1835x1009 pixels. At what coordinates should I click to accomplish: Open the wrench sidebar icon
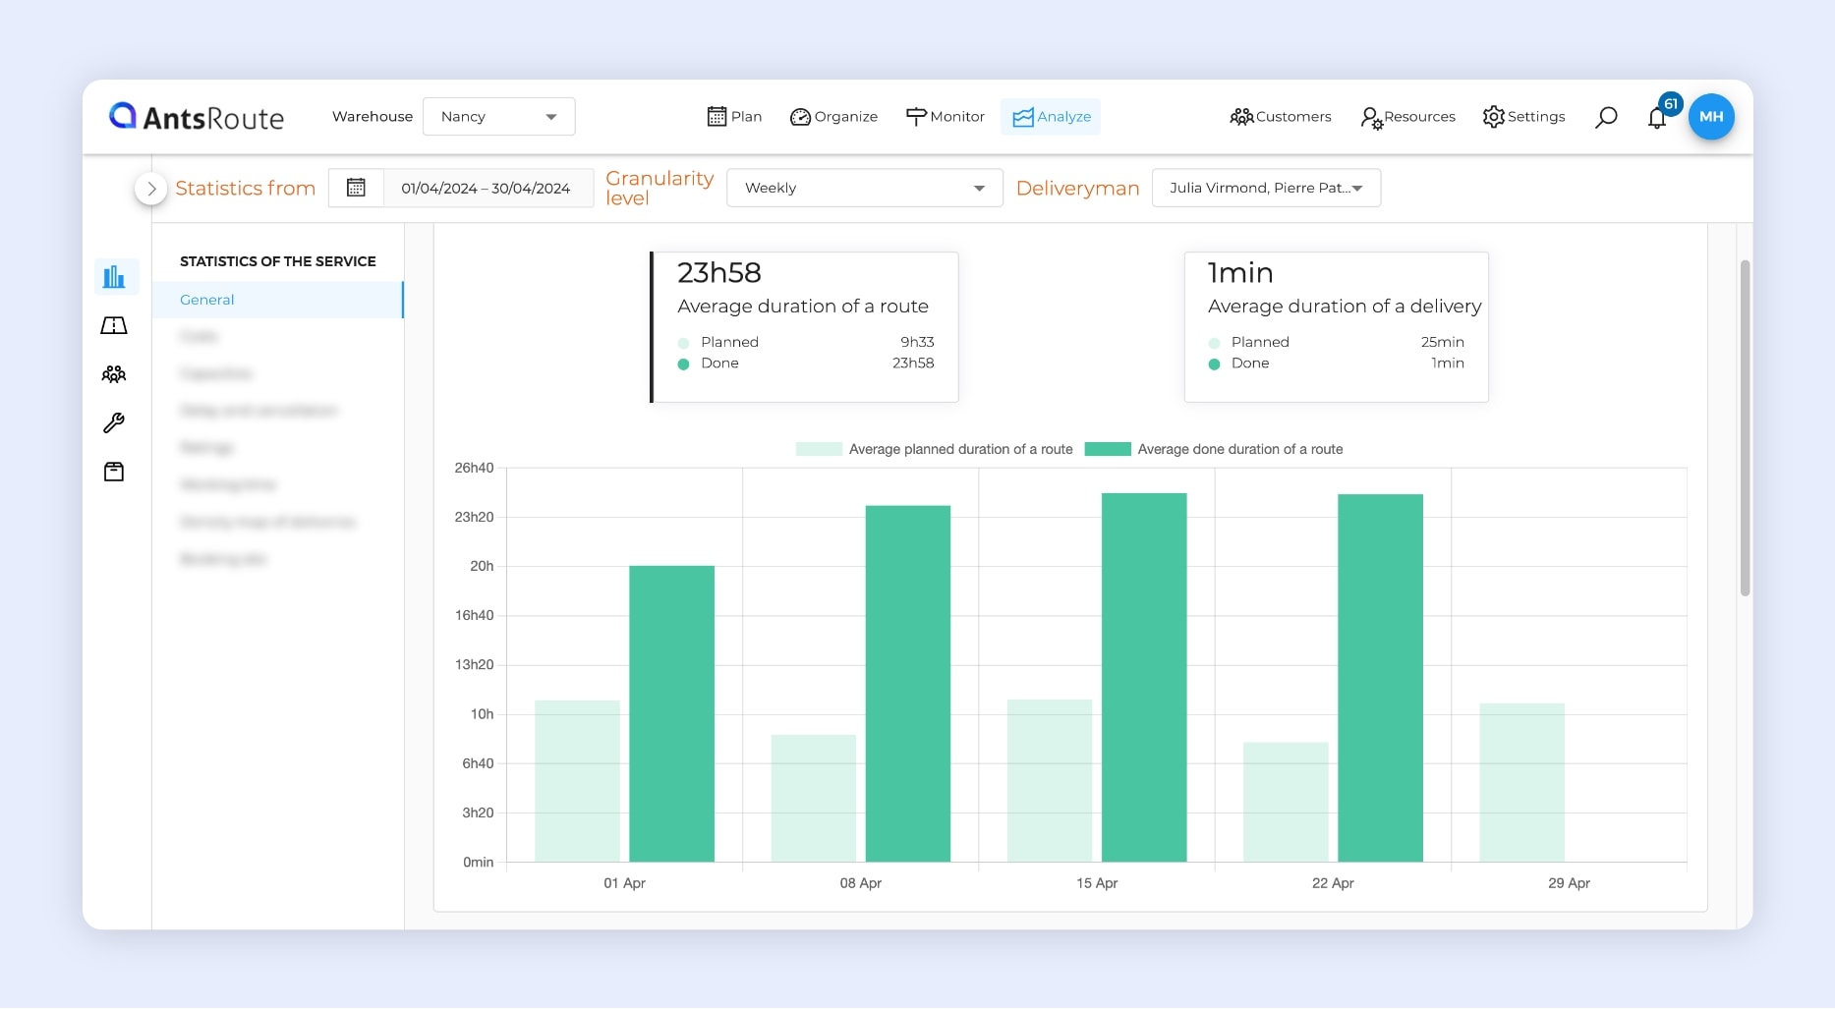tap(114, 423)
